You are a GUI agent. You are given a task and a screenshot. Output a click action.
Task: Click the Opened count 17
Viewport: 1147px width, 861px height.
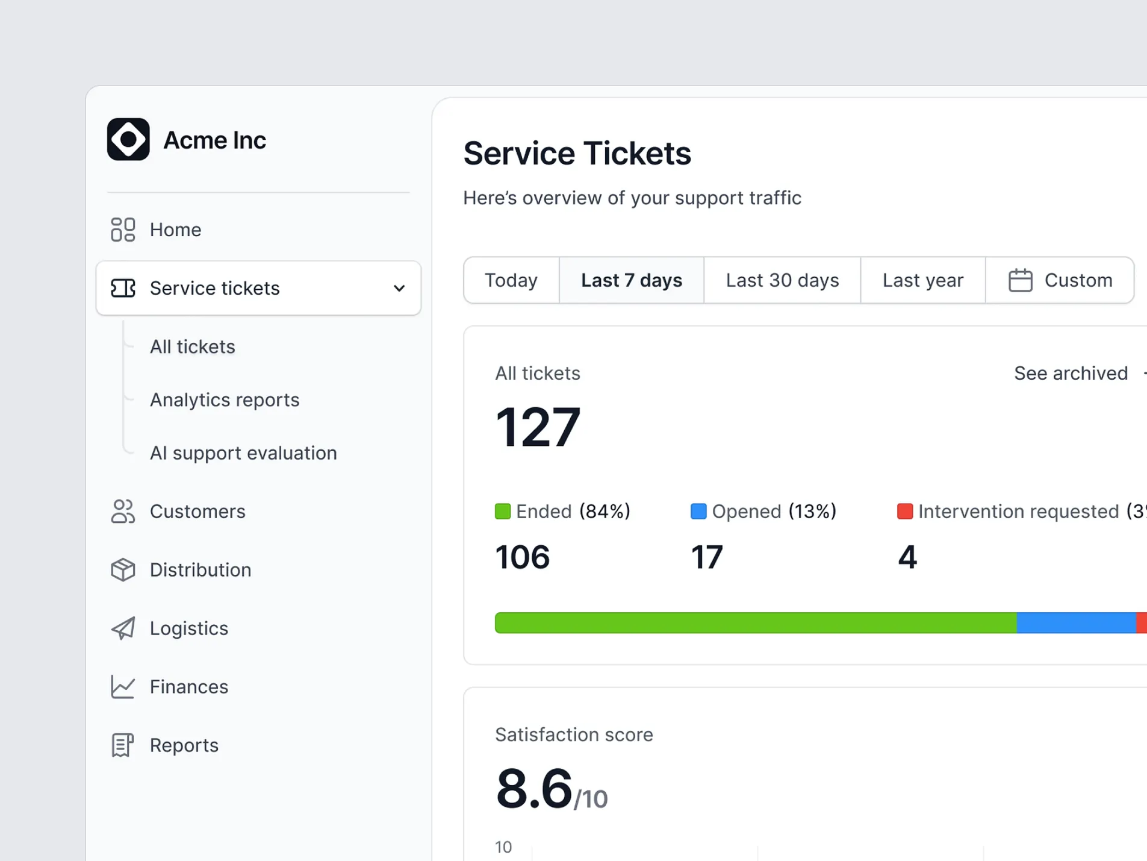(706, 557)
